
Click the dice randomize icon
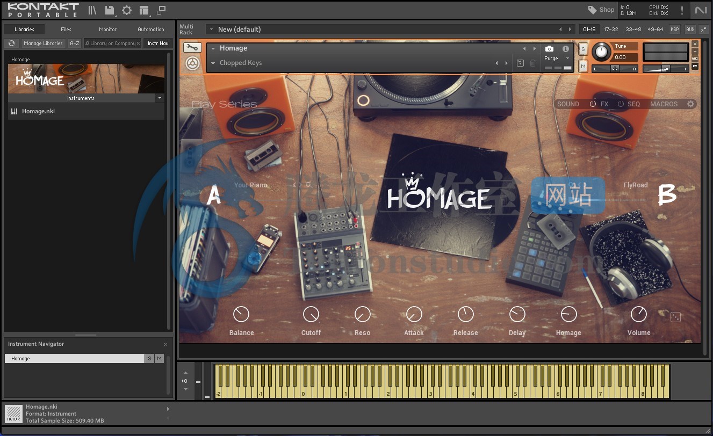point(675,317)
